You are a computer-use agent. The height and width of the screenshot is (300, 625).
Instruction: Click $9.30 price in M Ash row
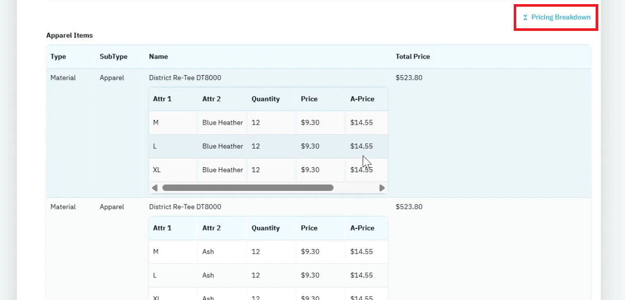click(310, 252)
